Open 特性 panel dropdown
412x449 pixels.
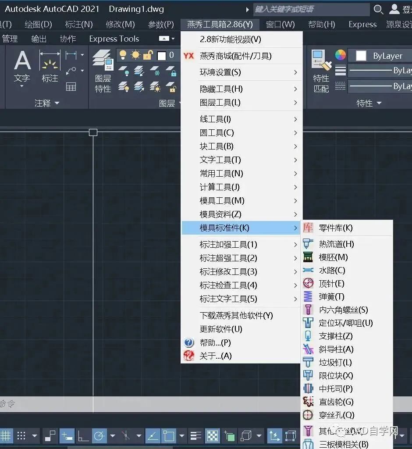pos(369,103)
